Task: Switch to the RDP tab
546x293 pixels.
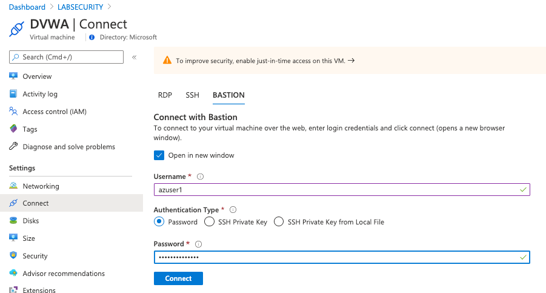Action: (165, 95)
